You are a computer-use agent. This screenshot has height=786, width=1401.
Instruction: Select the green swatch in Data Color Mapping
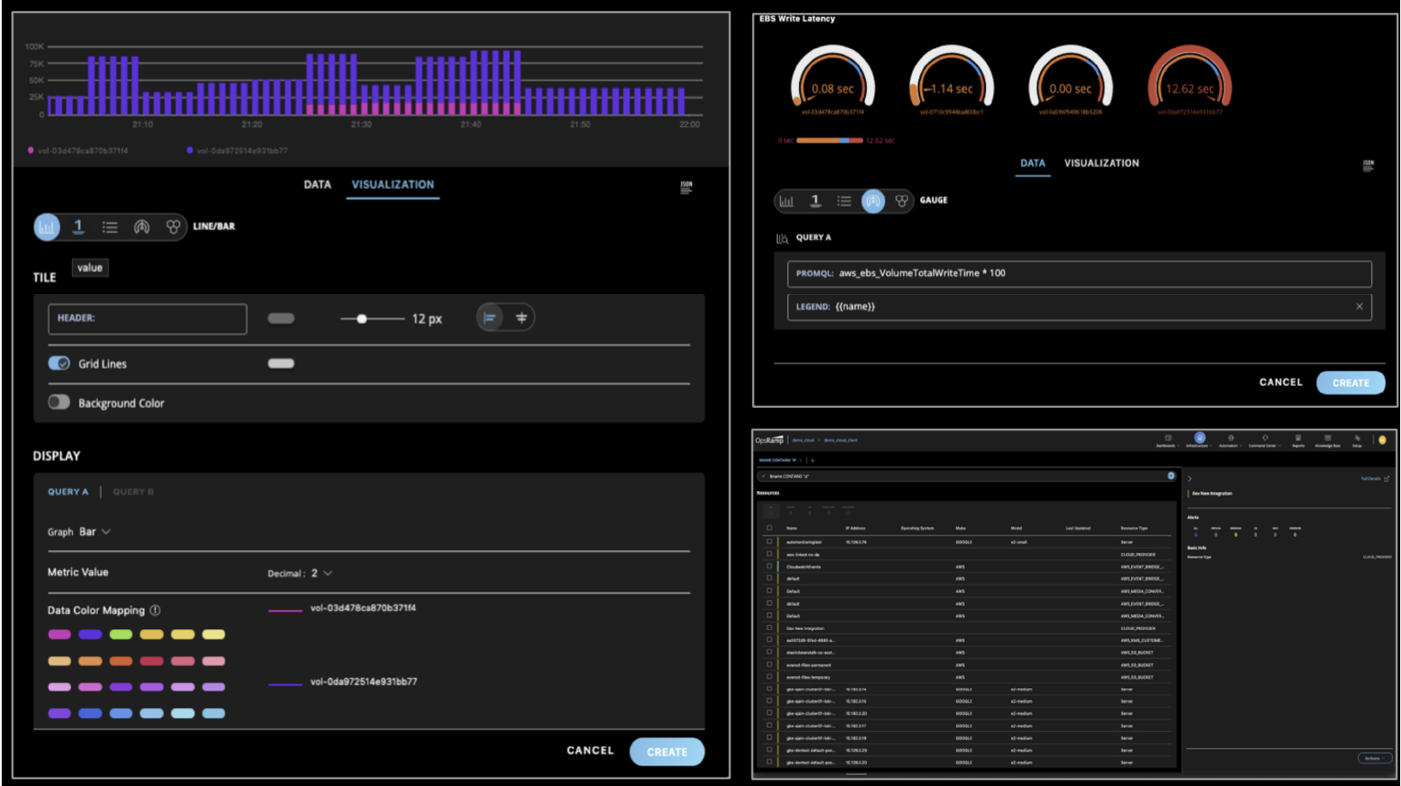120,634
